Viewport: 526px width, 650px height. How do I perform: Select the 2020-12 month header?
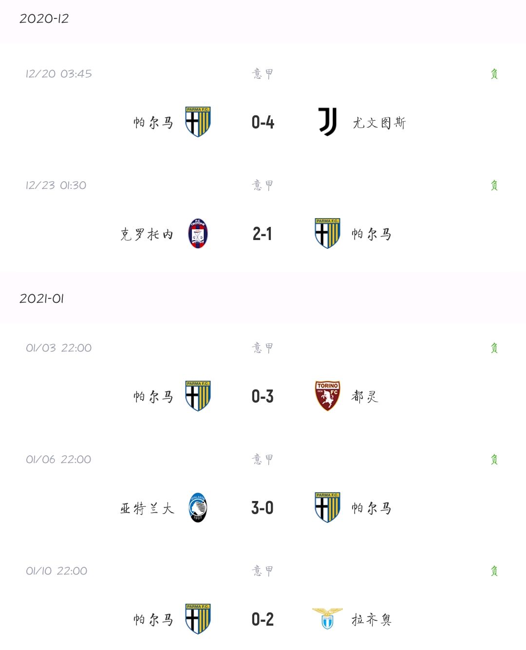[44, 19]
